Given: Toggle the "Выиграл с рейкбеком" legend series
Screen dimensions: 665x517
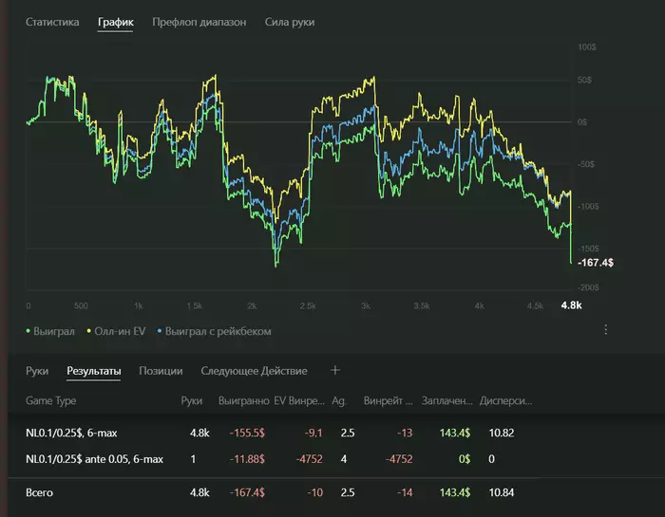Looking at the screenshot, I should tap(218, 331).
